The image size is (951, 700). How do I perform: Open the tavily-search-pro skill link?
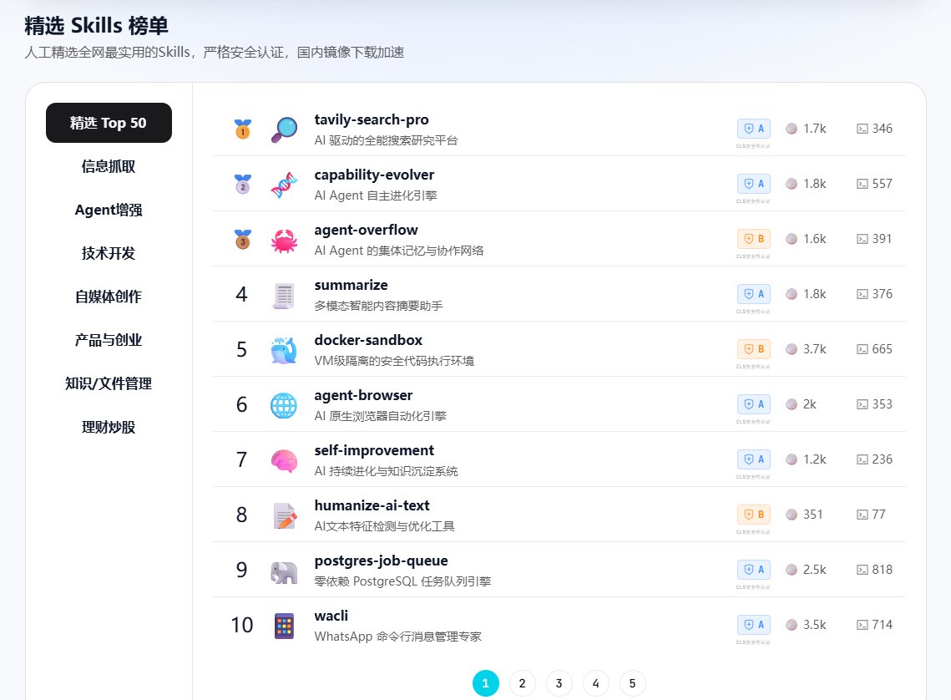pos(372,119)
